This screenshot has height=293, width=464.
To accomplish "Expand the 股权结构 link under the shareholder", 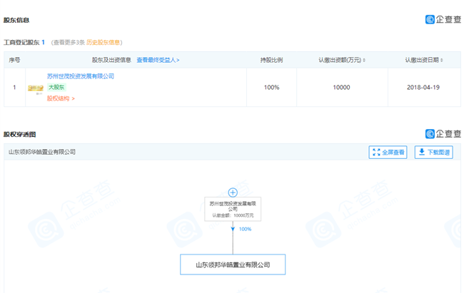I will pos(61,98).
